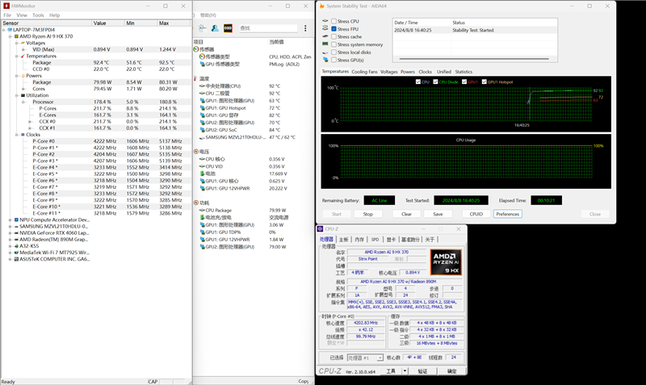
Task: Click the Save button in AIDA64
Action: coord(438,214)
